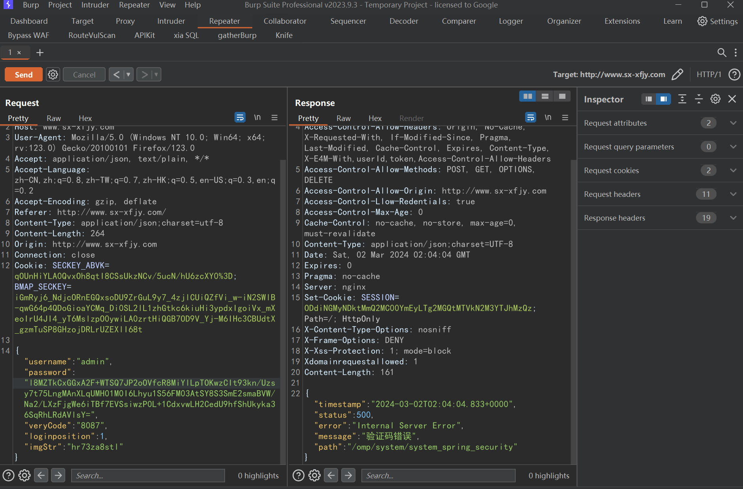Open request search help icon

coord(8,475)
